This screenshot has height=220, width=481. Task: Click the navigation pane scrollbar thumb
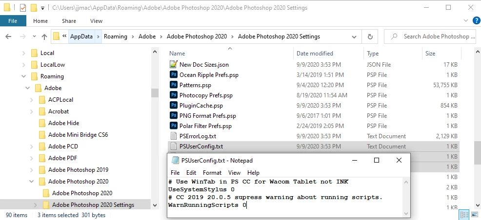click(x=155, y=93)
